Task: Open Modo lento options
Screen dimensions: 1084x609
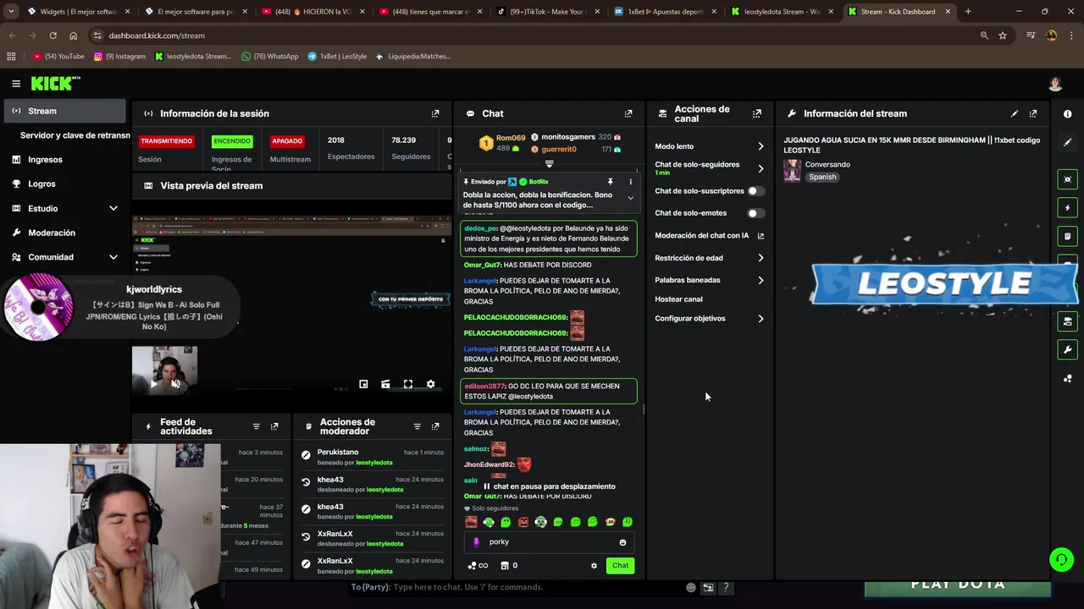Action: pos(710,146)
